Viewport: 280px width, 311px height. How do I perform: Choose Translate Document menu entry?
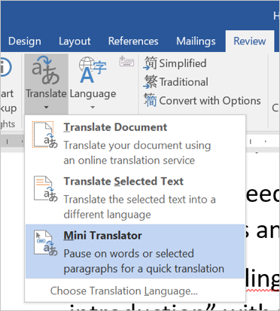coord(135,144)
